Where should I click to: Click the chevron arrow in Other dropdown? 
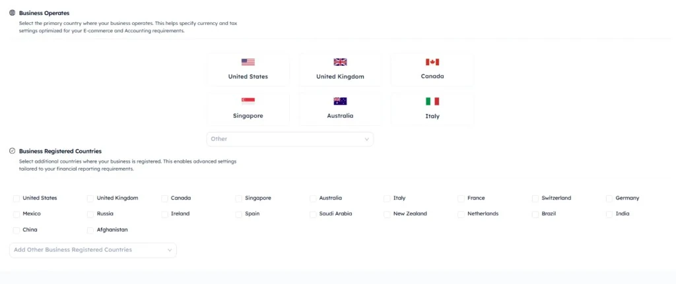(367, 140)
